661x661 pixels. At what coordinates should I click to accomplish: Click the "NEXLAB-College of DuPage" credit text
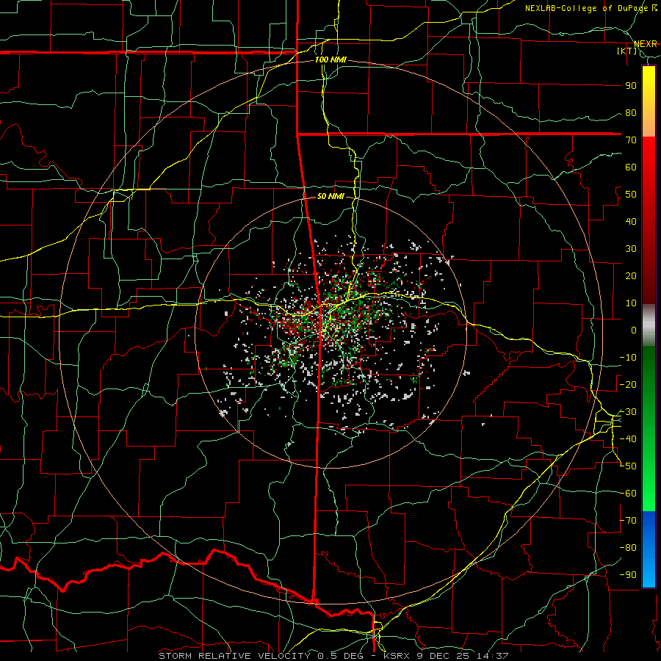(586, 8)
